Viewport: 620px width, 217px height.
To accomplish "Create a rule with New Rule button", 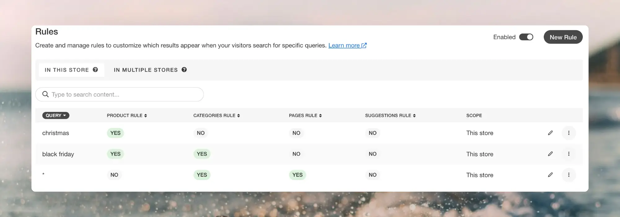I will [x=563, y=37].
